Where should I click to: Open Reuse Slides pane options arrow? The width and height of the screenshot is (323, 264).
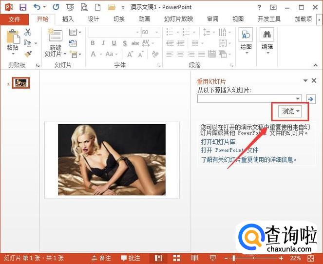coord(305,81)
